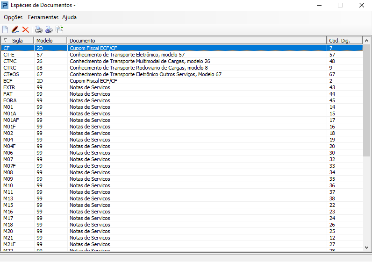Open the Ferramentas menu
The width and height of the screenshot is (372, 262).
(43, 17)
